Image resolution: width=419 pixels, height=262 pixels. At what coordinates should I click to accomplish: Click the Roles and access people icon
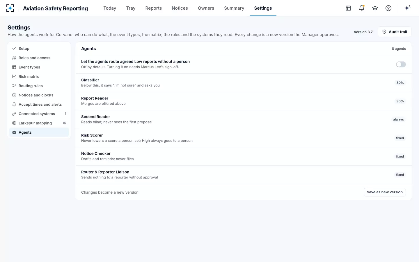[14, 58]
